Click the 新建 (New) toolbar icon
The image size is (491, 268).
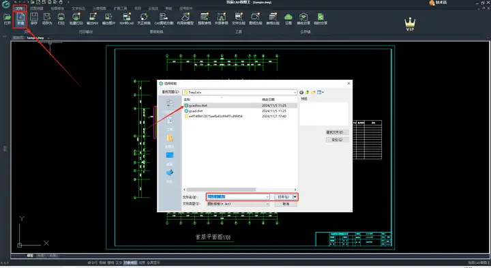pyautogui.click(x=20, y=19)
